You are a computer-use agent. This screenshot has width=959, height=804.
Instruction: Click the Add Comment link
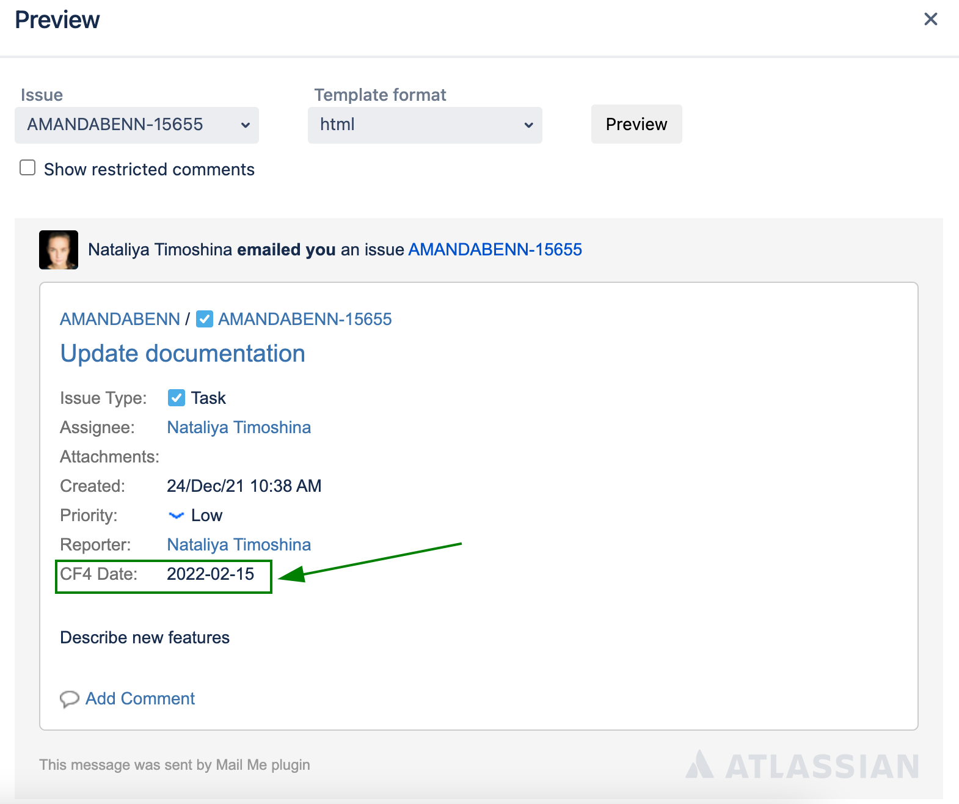pyautogui.click(x=140, y=699)
